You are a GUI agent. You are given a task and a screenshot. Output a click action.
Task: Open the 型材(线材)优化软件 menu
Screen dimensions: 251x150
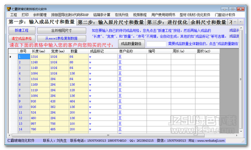pos(195,15)
